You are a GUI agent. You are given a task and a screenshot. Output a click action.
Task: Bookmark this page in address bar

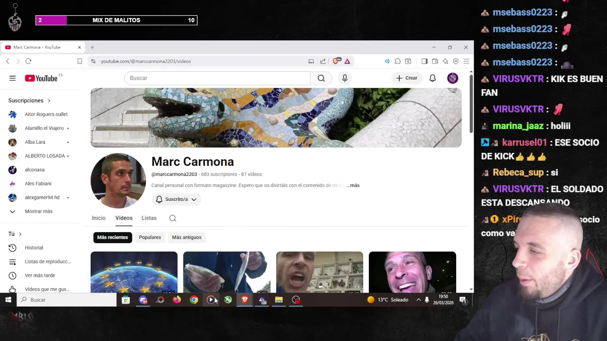pos(80,61)
